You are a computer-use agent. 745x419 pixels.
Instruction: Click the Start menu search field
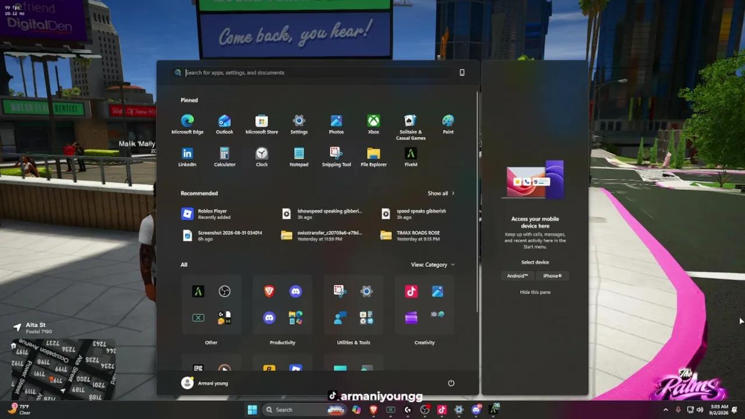coord(312,73)
